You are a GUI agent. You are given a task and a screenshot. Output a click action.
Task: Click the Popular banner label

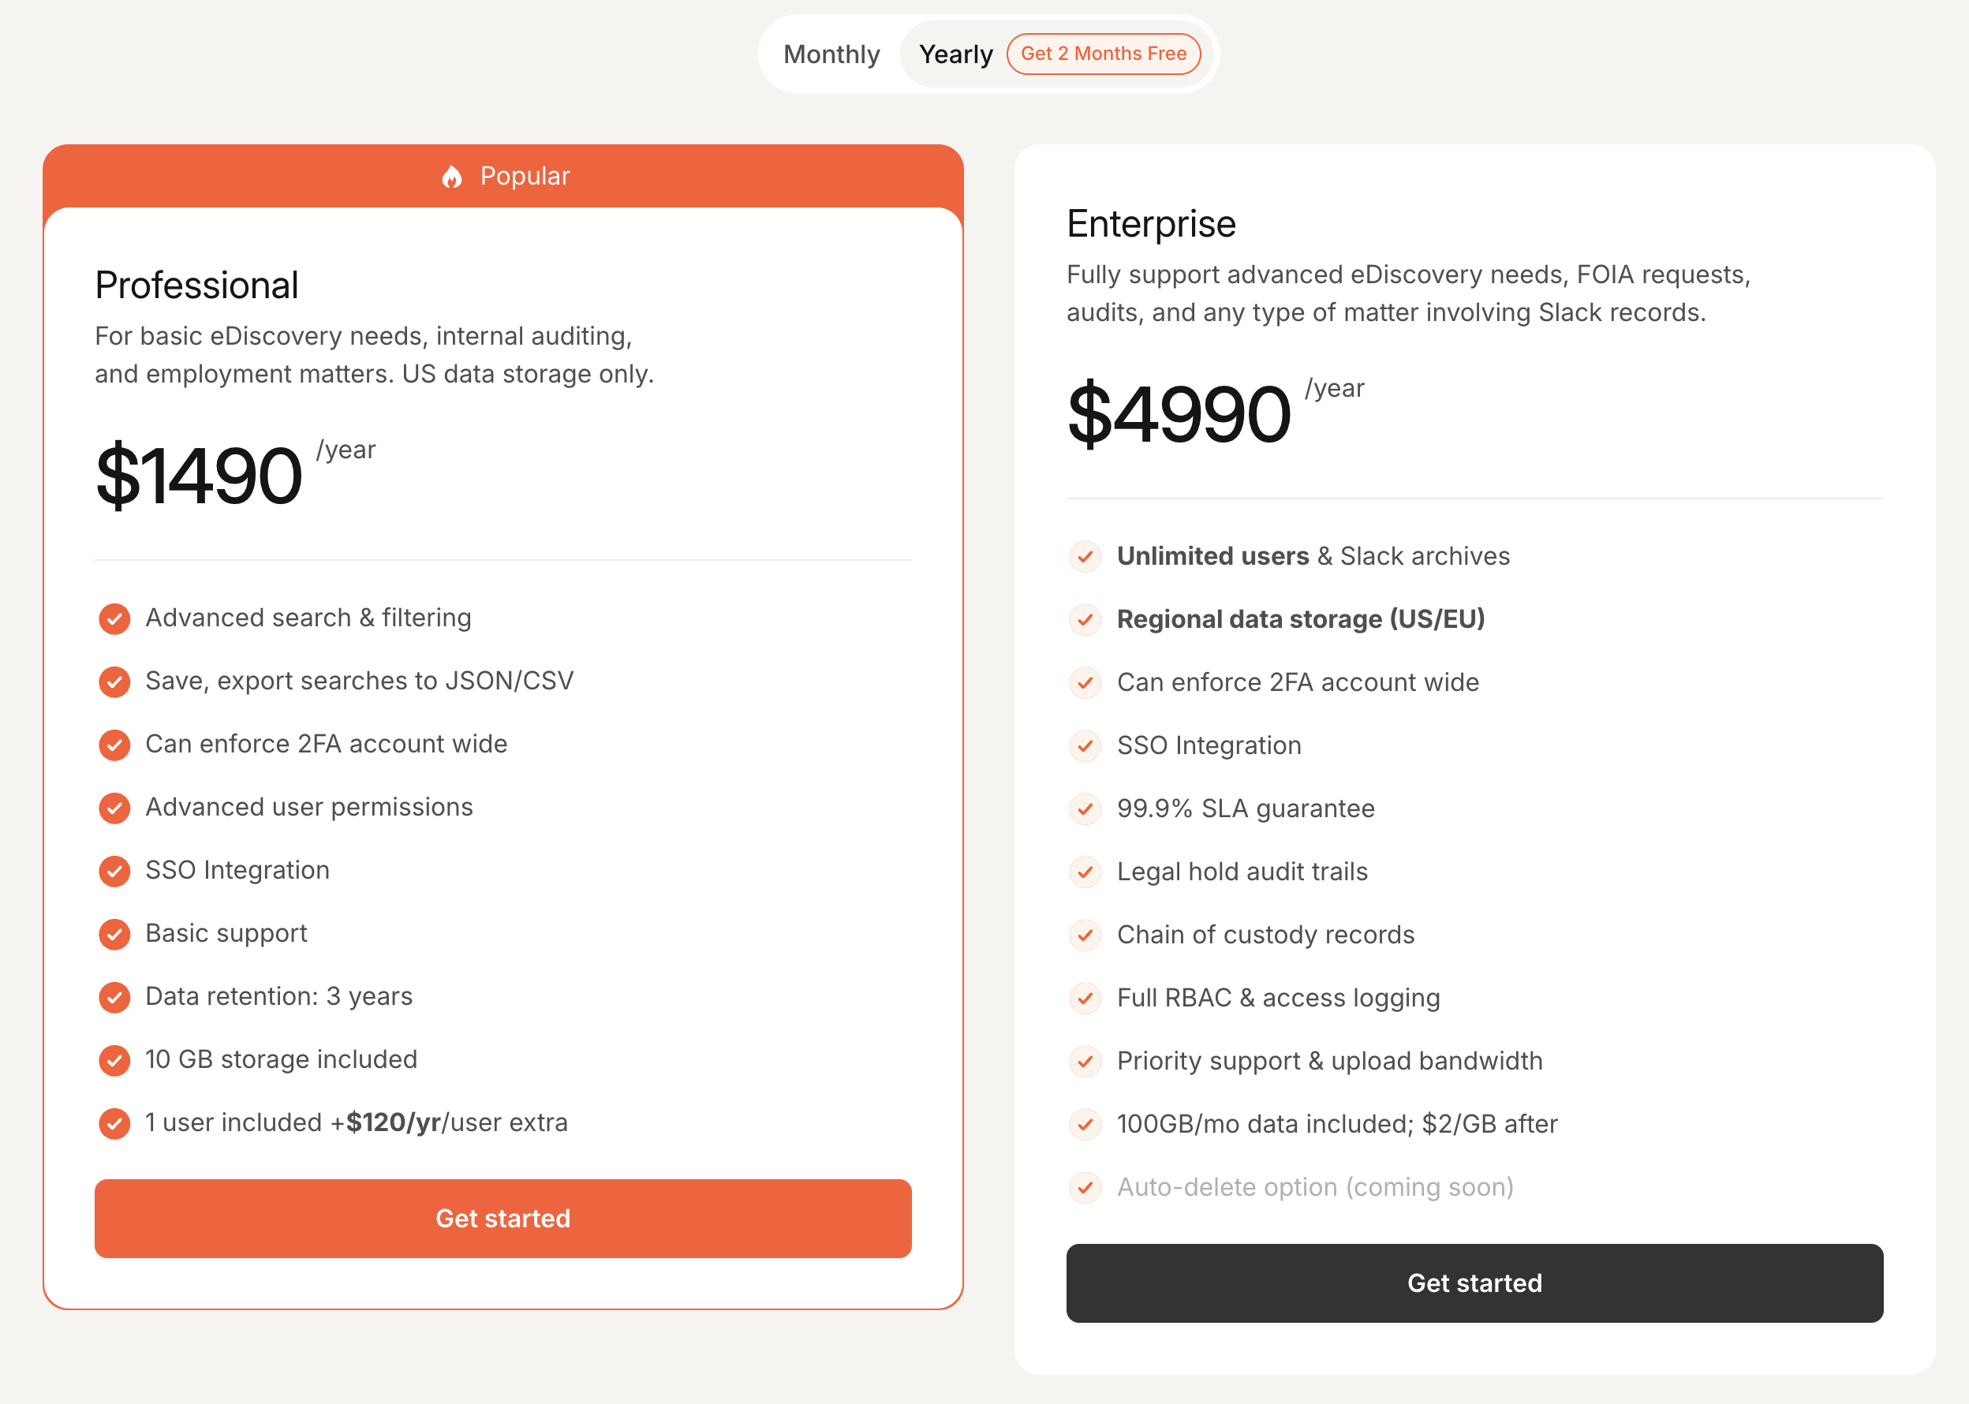[x=524, y=177]
